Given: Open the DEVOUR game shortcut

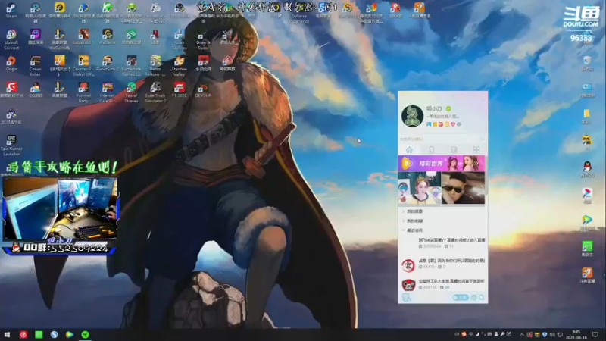Looking at the screenshot, I should point(203,89).
